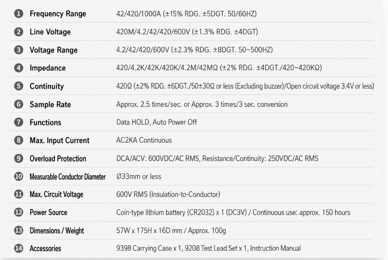Click the number 10 circle badge

pyautogui.click(x=19, y=176)
